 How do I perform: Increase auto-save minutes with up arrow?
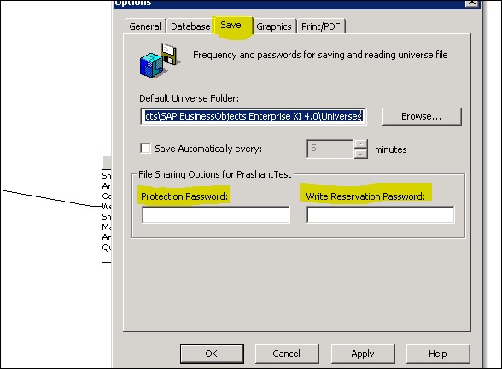pos(361,143)
